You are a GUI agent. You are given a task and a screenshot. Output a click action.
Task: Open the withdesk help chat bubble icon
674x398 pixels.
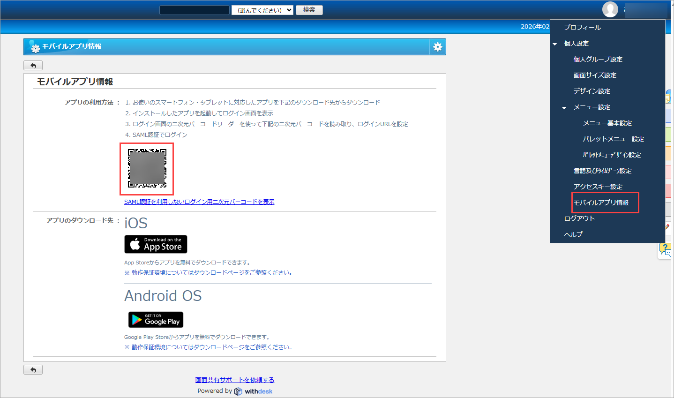(665, 250)
